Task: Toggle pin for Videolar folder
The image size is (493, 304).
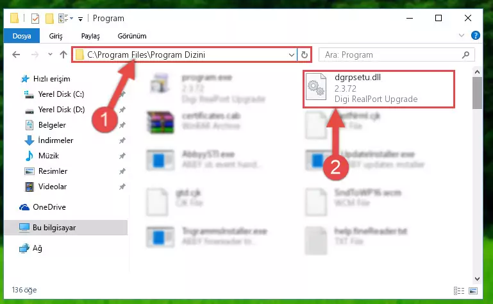Action: point(122,187)
